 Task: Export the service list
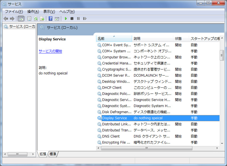(x=42, y=18)
